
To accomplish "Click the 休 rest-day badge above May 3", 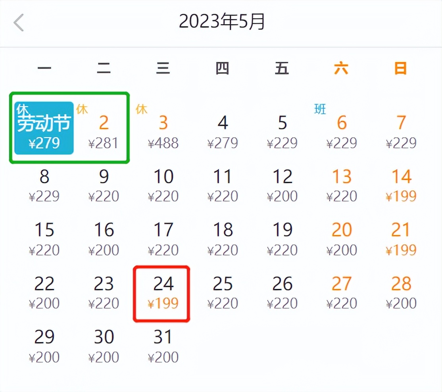I will point(142,109).
